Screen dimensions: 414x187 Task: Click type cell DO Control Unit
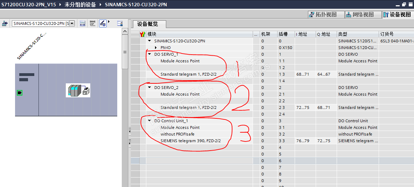click(x=358, y=121)
